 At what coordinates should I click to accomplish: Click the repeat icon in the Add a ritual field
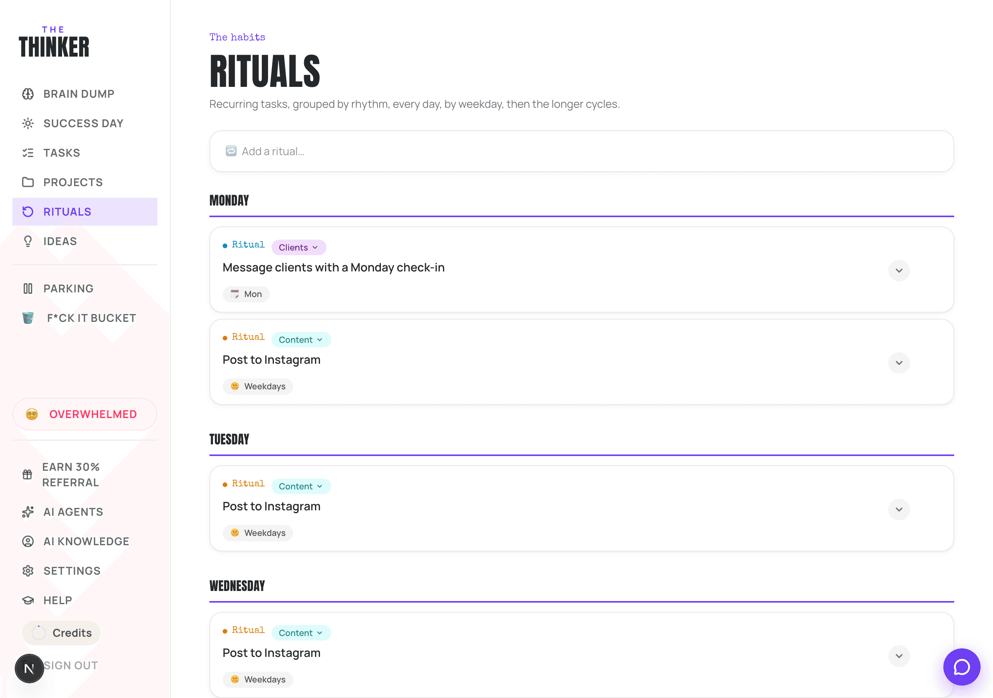click(x=231, y=151)
